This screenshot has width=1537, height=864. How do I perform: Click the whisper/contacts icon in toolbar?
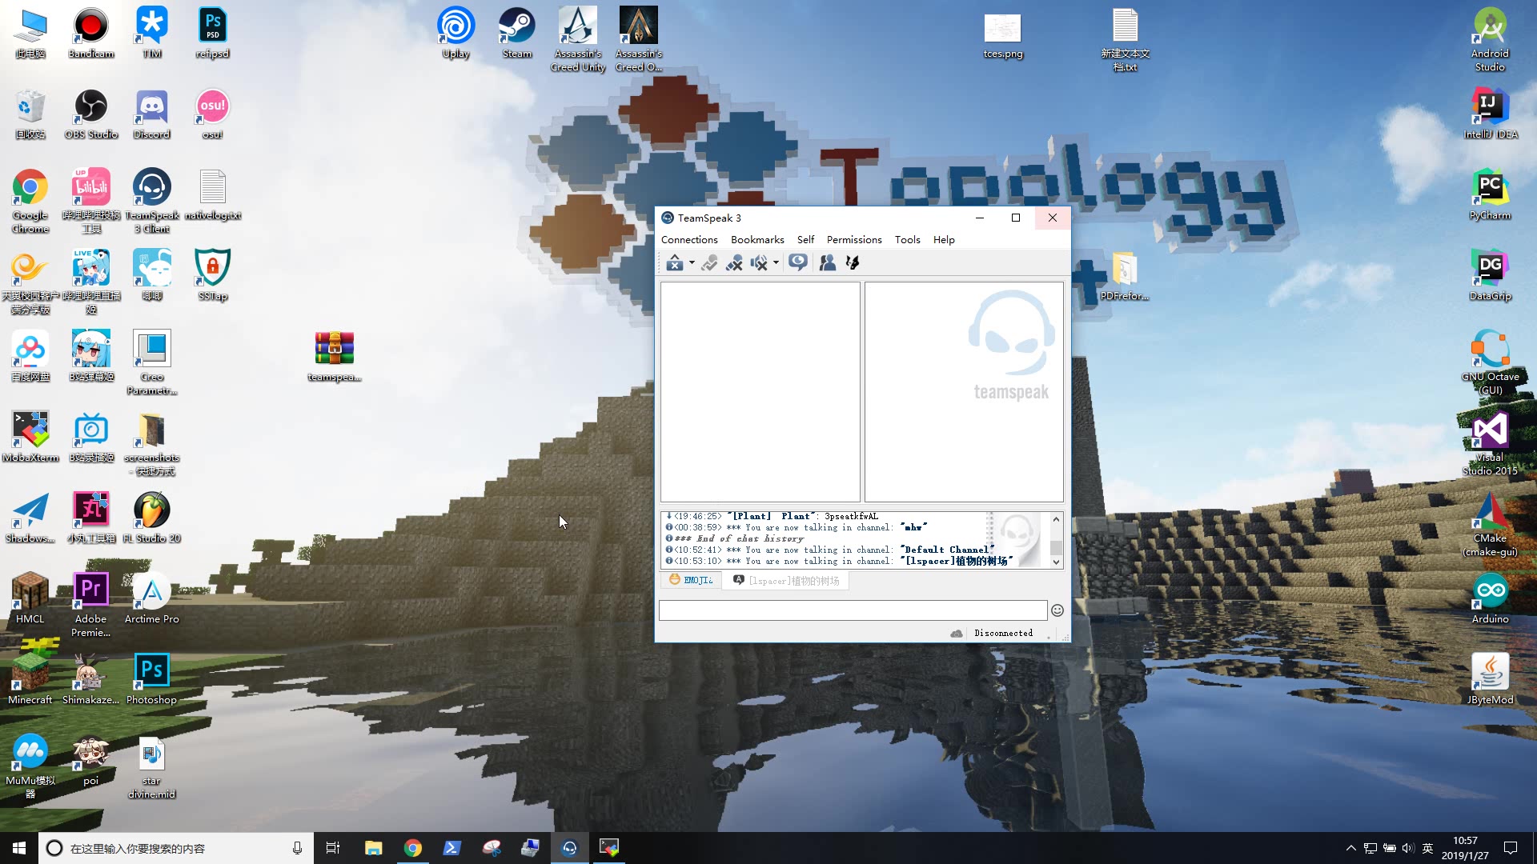point(829,262)
